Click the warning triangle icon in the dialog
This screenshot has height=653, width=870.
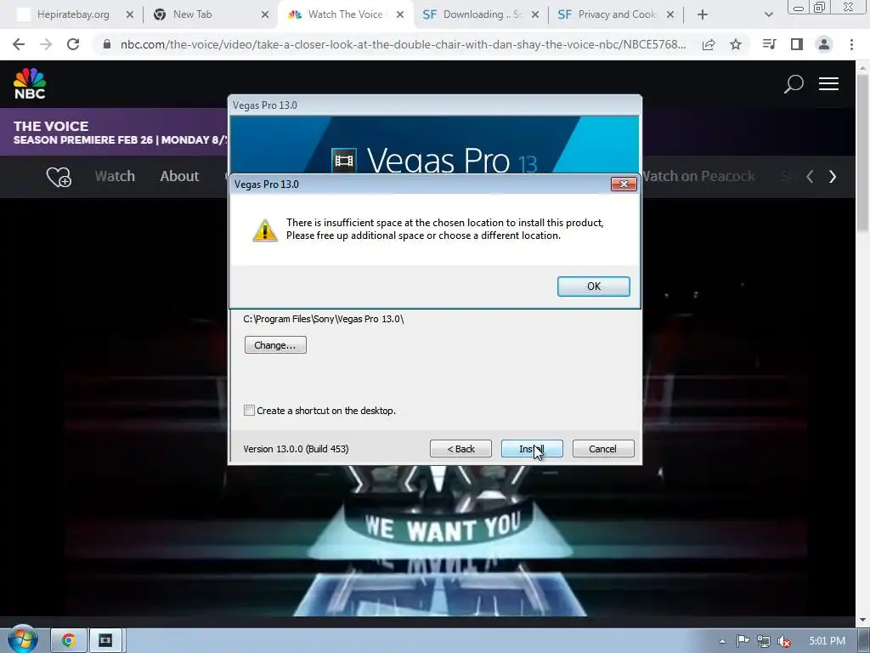click(265, 230)
